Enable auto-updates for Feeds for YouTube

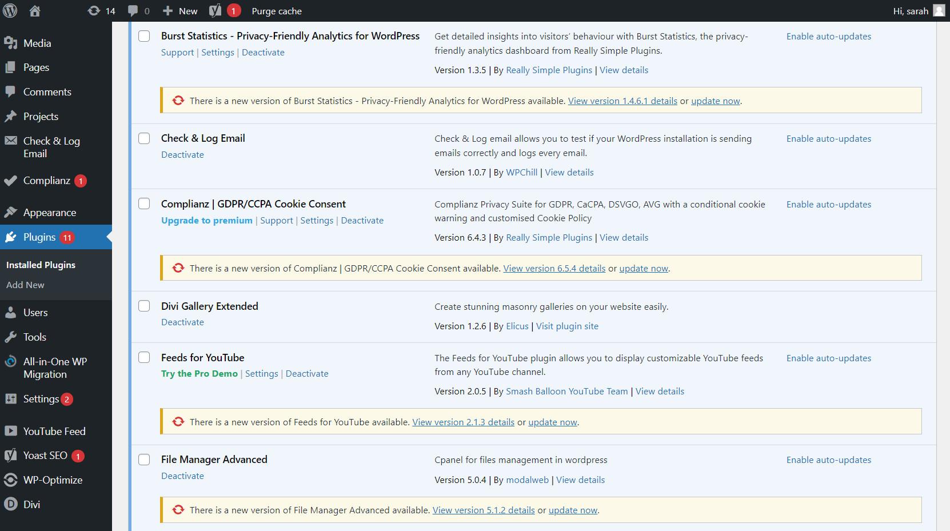pyautogui.click(x=829, y=358)
